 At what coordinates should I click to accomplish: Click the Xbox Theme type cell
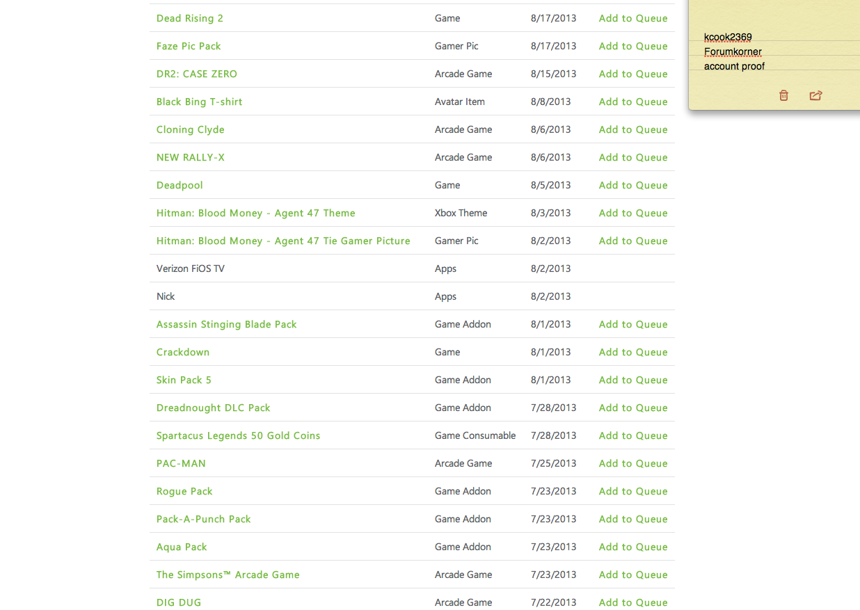(461, 213)
